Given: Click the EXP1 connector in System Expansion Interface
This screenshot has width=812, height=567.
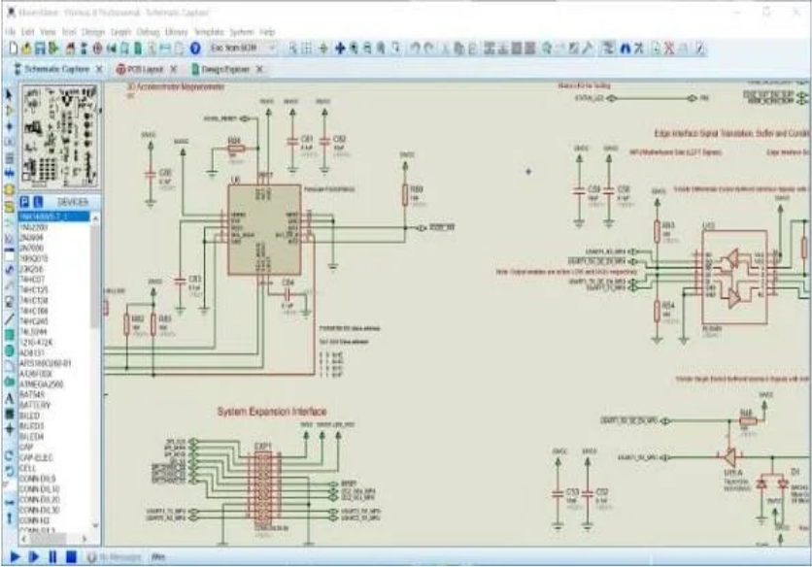Looking at the screenshot, I should (263, 487).
